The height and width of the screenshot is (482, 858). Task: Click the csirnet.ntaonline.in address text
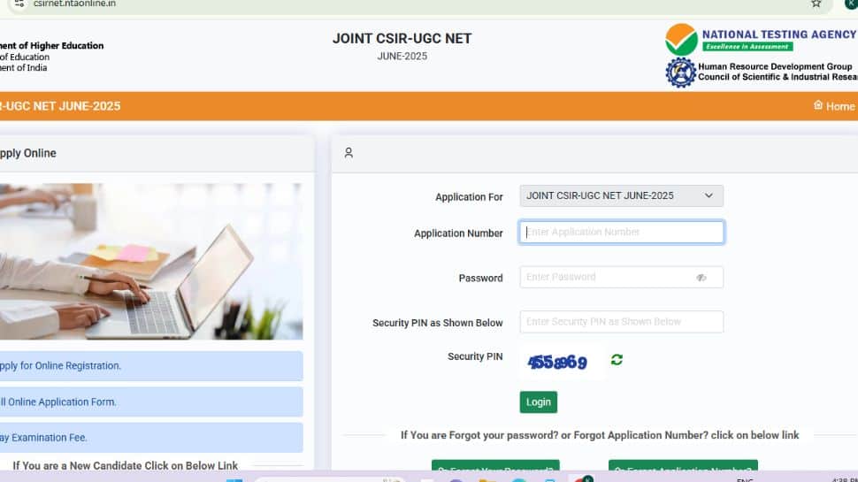(74, 4)
